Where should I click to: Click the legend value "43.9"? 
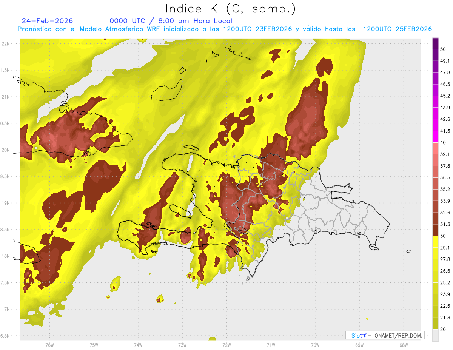(x=445, y=108)
